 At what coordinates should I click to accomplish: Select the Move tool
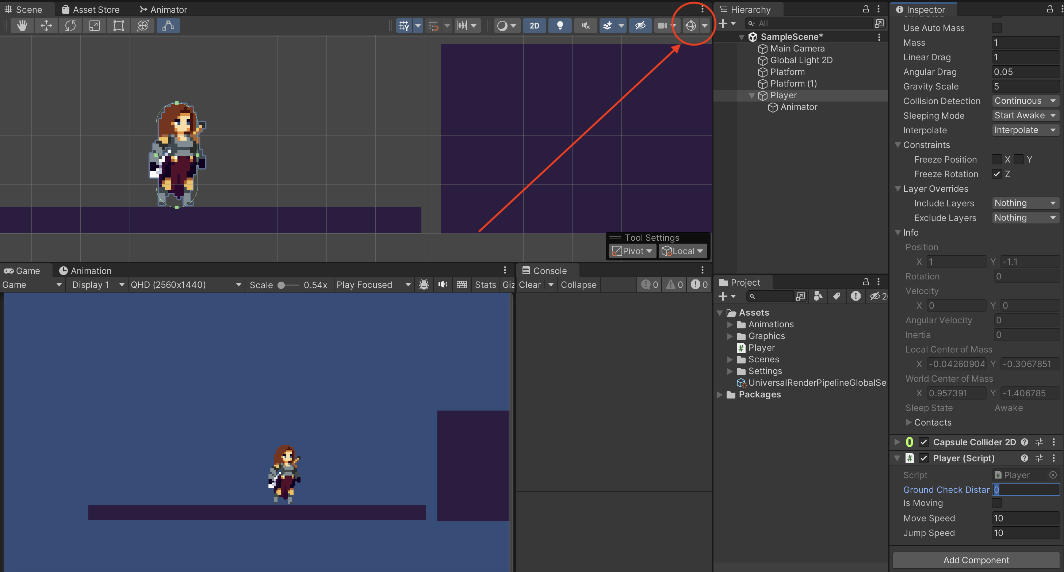coord(46,26)
